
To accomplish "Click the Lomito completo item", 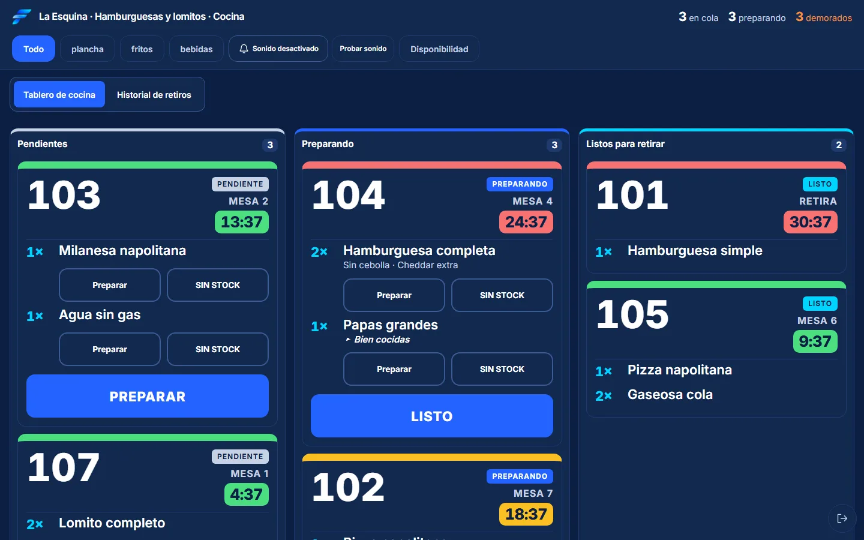I will click(112, 523).
